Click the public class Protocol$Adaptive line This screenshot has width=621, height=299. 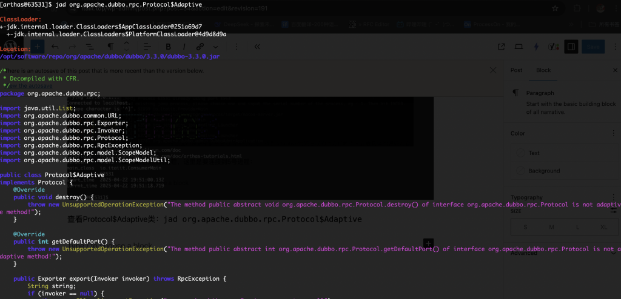(x=52, y=175)
